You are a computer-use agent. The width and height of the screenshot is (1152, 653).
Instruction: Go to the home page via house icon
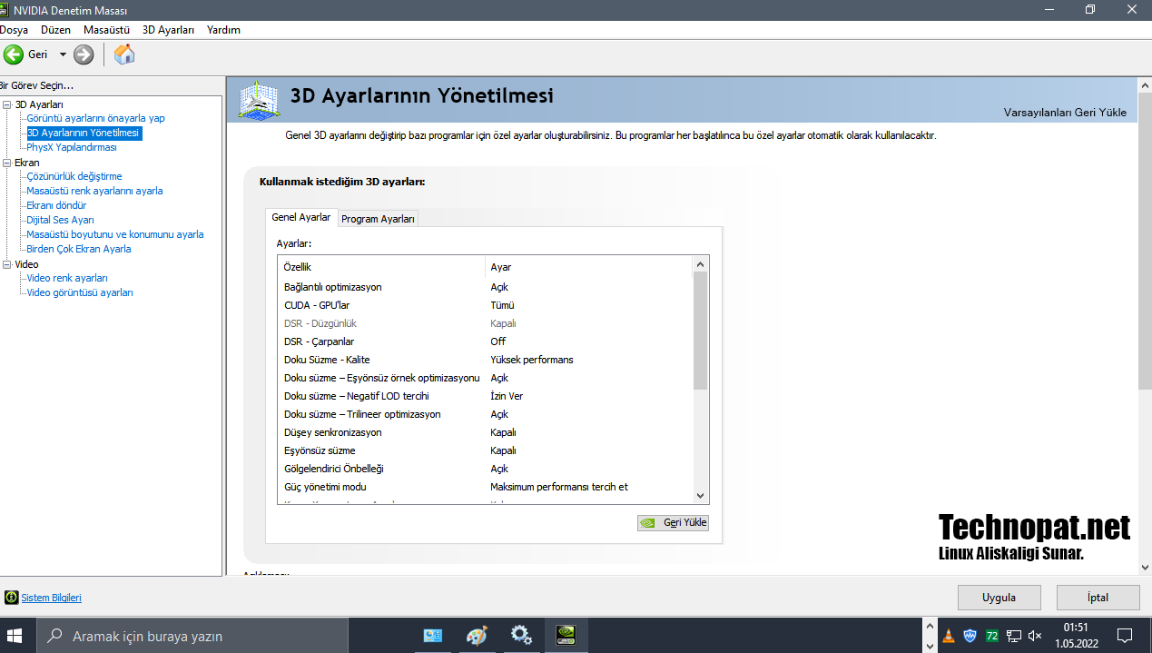[124, 54]
